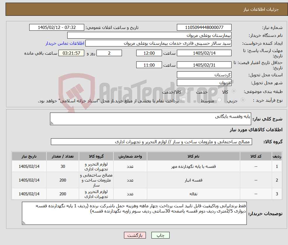Click need date in قفسه انبار row
288x245 pixels.
29,180
